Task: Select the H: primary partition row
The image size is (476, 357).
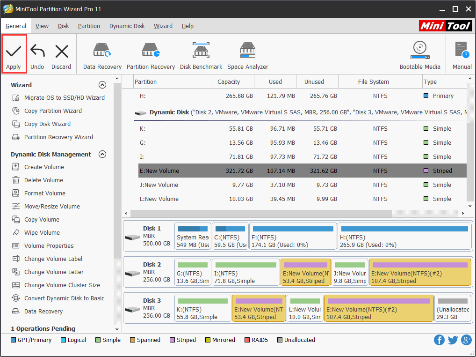Action: click(x=303, y=96)
